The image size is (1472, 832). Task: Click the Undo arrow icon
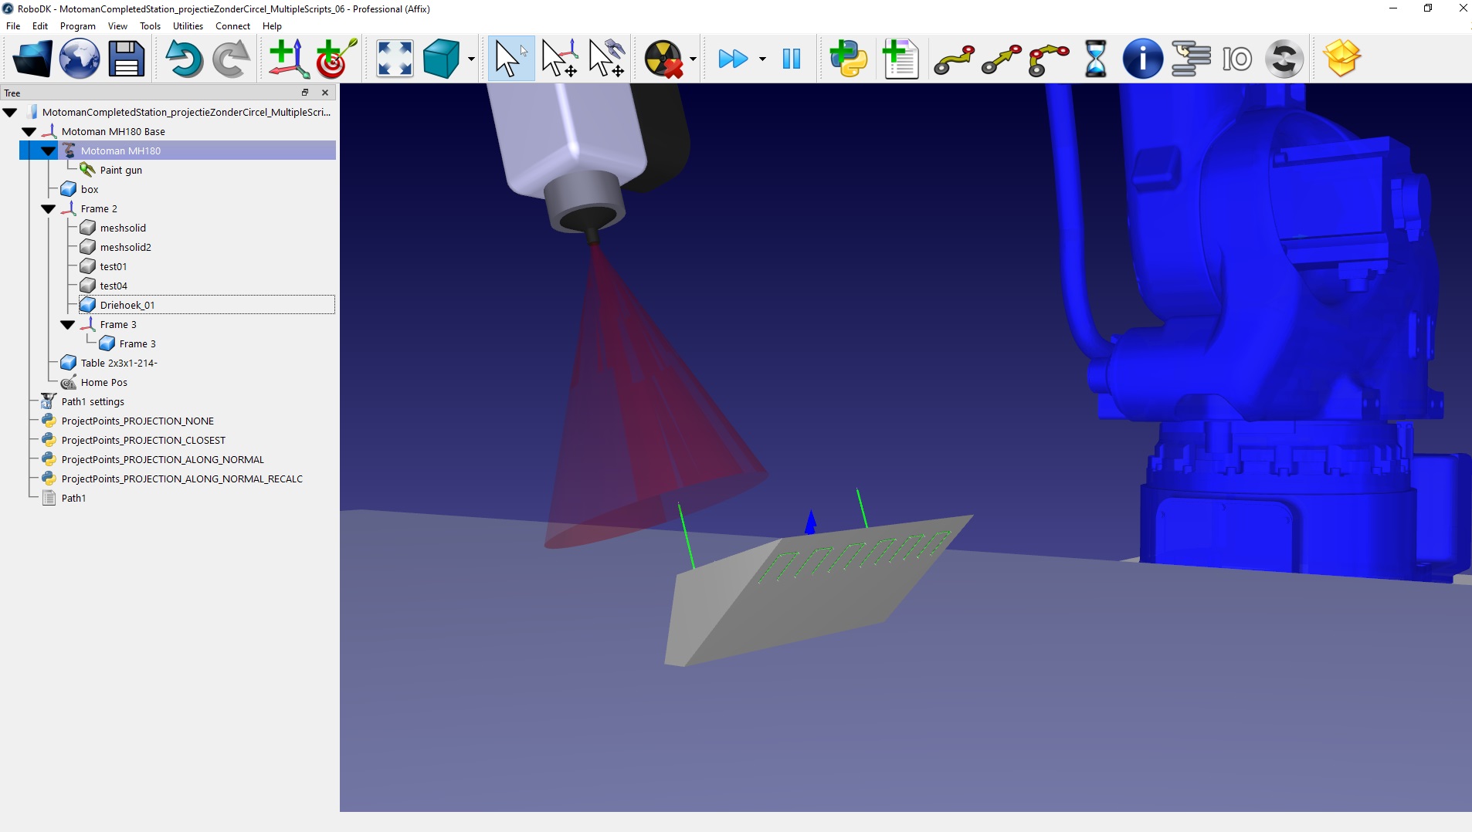tap(184, 59)
